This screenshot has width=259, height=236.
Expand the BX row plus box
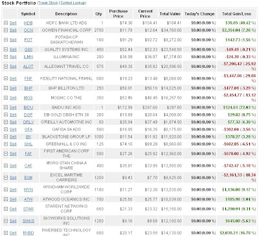click(x=6, y=136)
